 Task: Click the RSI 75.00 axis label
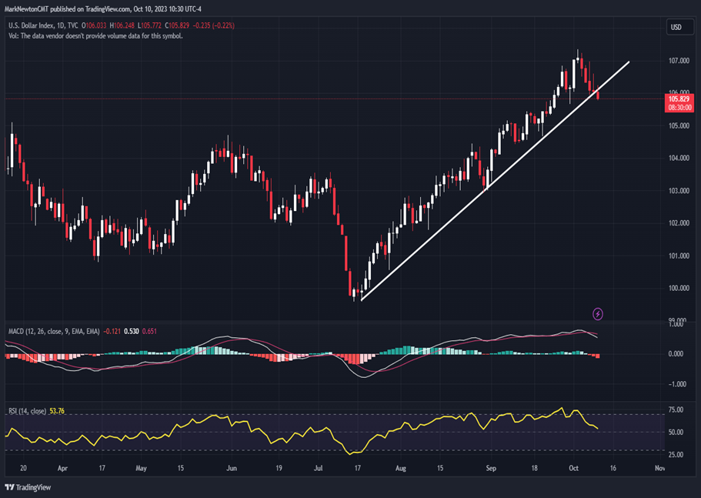[676, 409]
